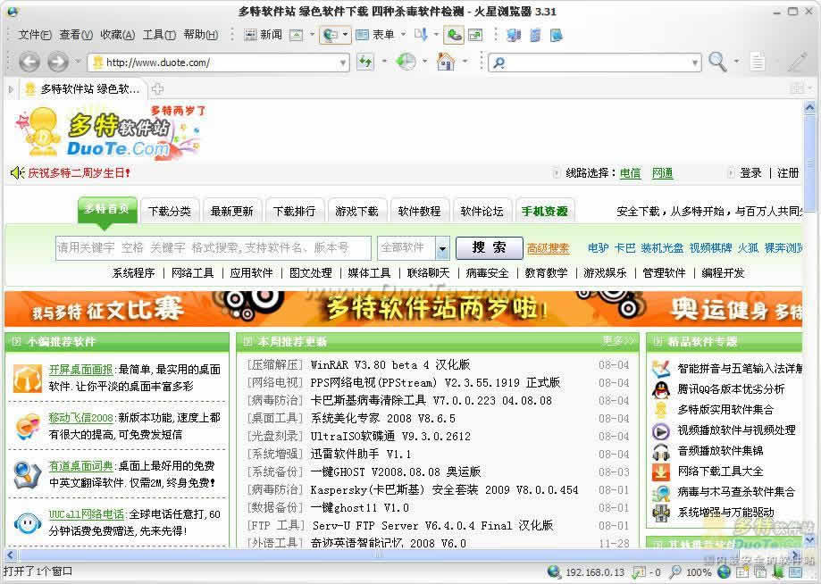
Task: Click the vertical scrollbar up arrow
Action: click(x=809, y=108)
